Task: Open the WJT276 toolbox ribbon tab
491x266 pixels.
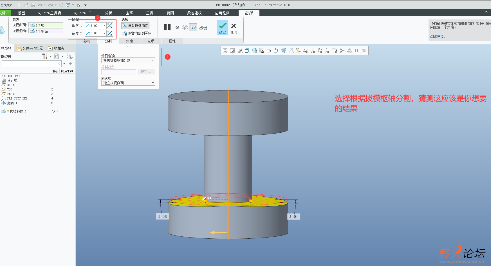Action: coord(50,13)
